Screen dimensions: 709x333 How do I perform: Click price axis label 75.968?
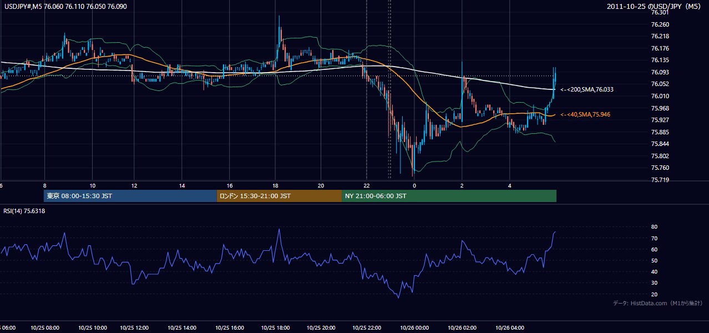[x=660, y=108]
